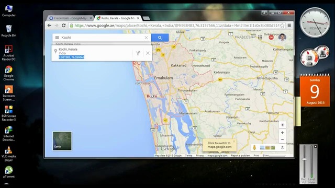The width and height of the screenshot is (335, 188).
Task: Click the calendar gadget showing Sunday 9
Action: (x=315, y=90)
